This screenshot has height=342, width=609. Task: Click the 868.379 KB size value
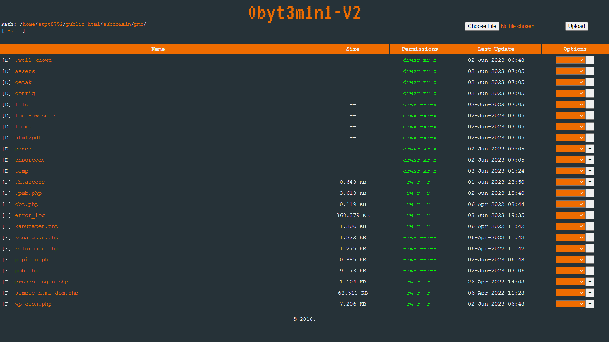click(353, 215)
